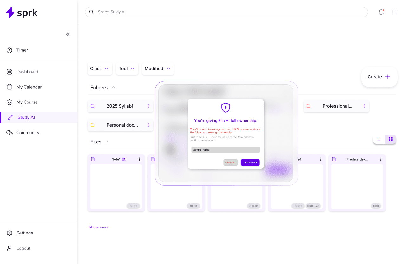Open the Note1 file thumbnail
The image size is (406, 264).
[116, 187]
